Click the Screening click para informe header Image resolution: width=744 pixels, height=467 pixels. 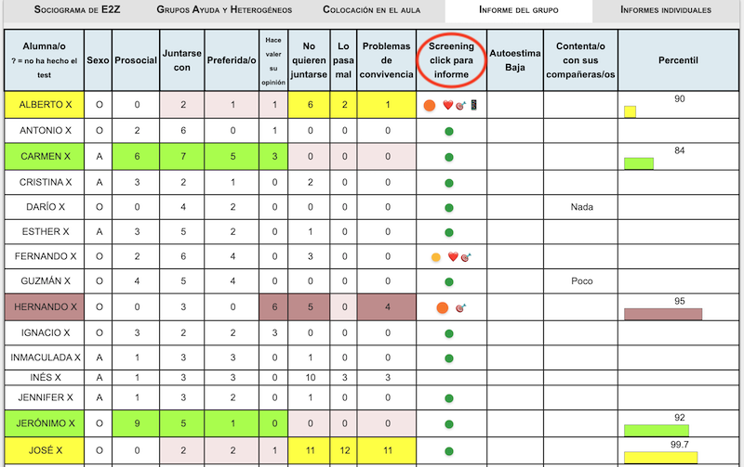tap(450, 59)
